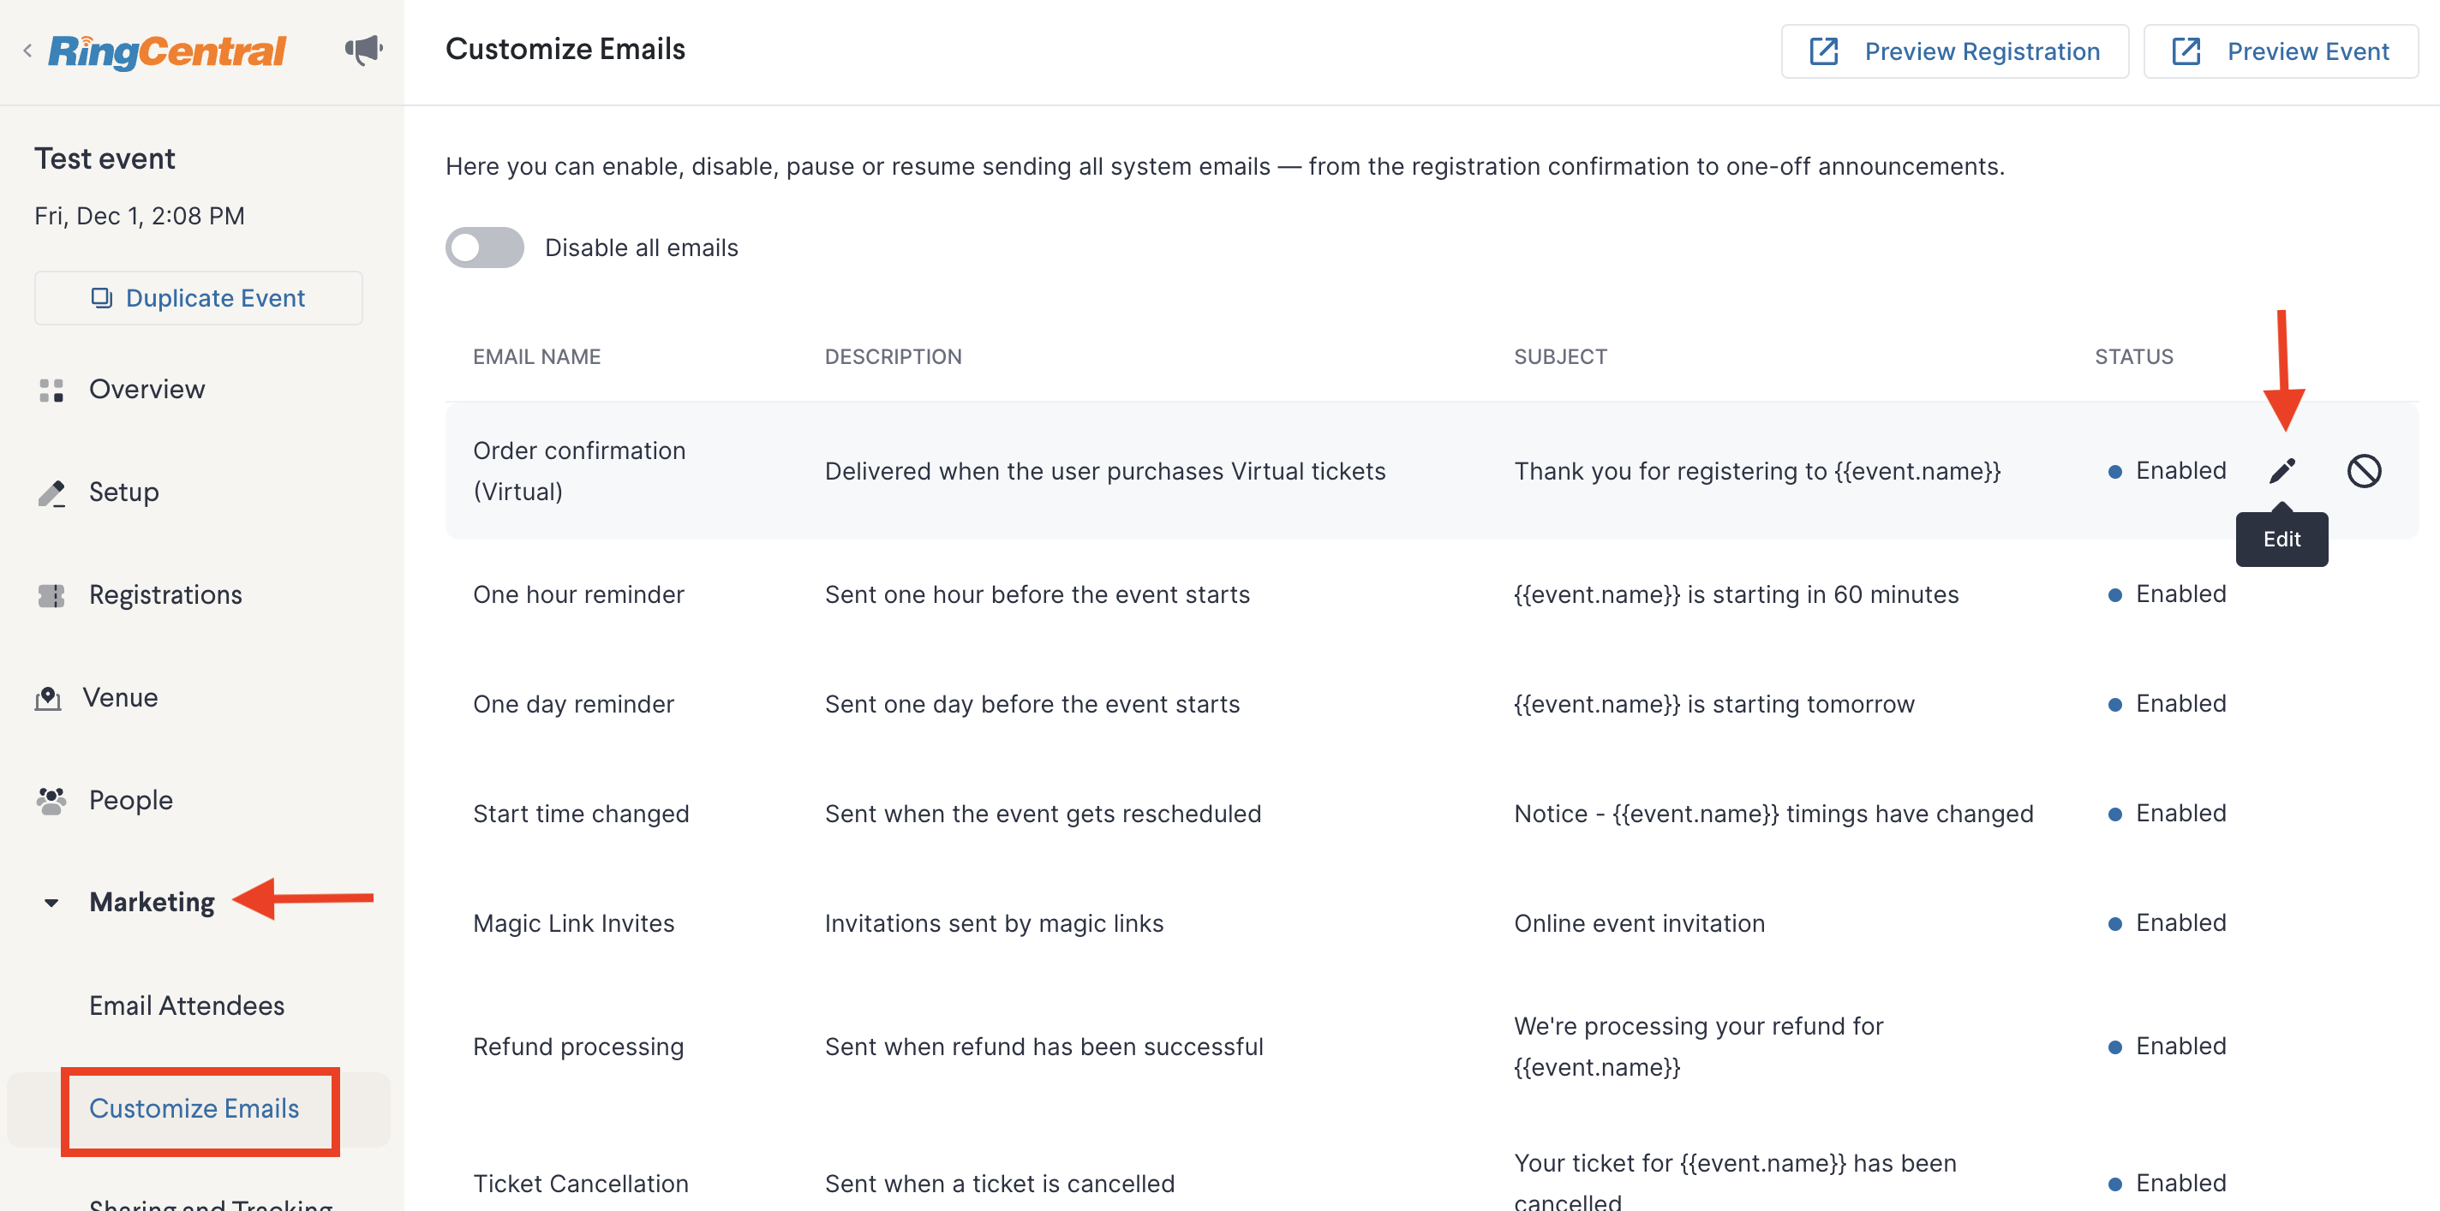Select the One hour reminder email row
Screen dimensions: 2440x1211
coord(1432,594)
